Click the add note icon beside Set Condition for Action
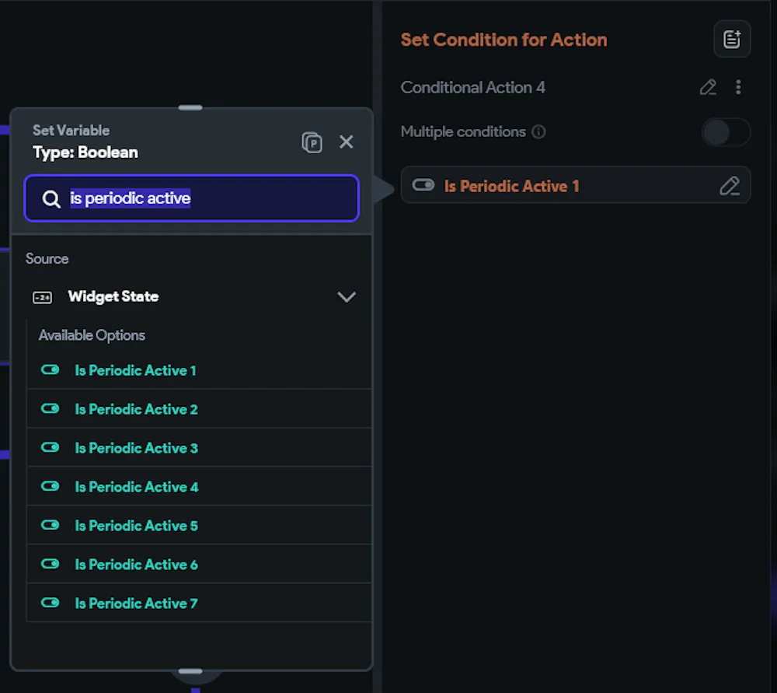The height and width of the screenshot is (693, 777). 731,39
